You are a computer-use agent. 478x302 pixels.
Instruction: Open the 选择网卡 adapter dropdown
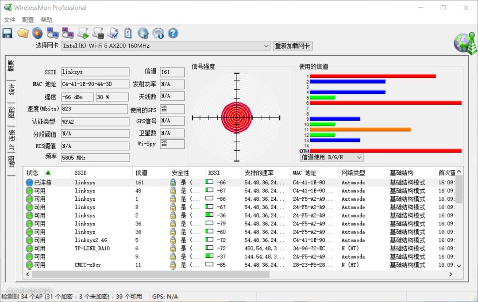[x=266, y=46]
